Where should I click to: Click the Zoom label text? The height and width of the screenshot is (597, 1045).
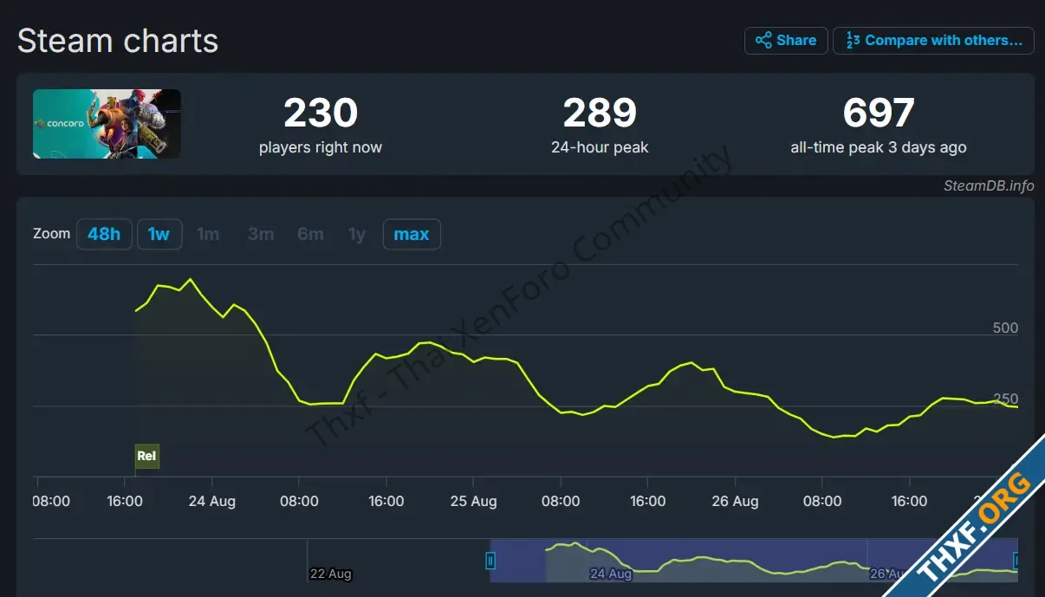pos(51,234)
